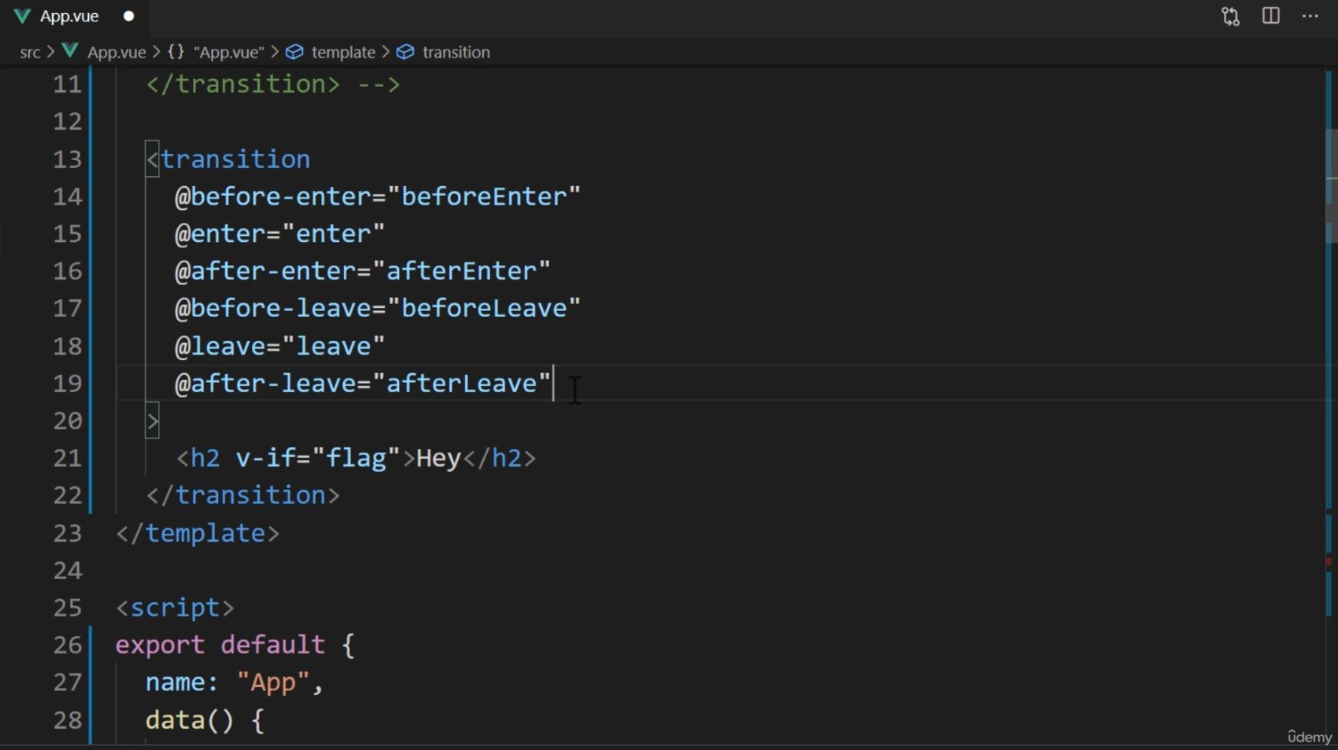Expand breadcrumb arrow after src
Screen dimensions: 1338x750
point(51,52)
